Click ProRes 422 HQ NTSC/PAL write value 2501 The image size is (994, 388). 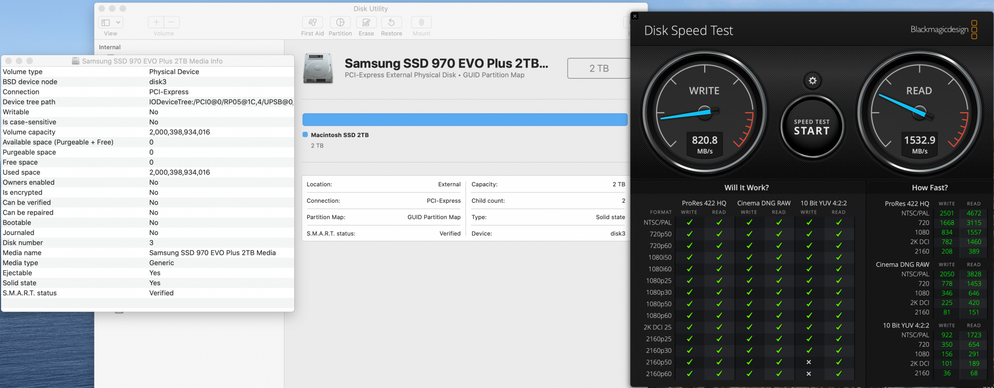tap(947, 213)
